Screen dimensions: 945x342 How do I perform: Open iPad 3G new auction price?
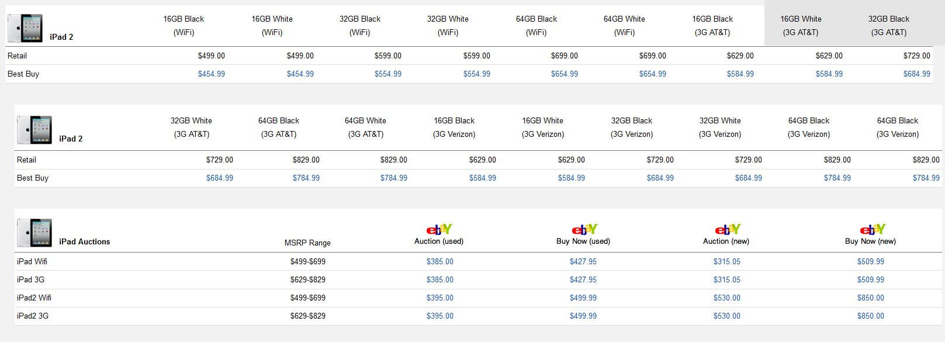click(727, 280)
